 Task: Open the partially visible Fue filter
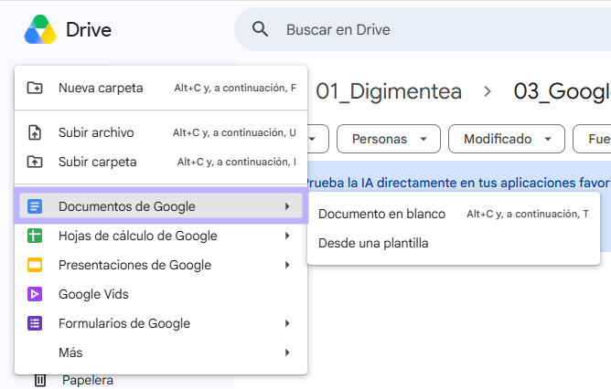592,139
